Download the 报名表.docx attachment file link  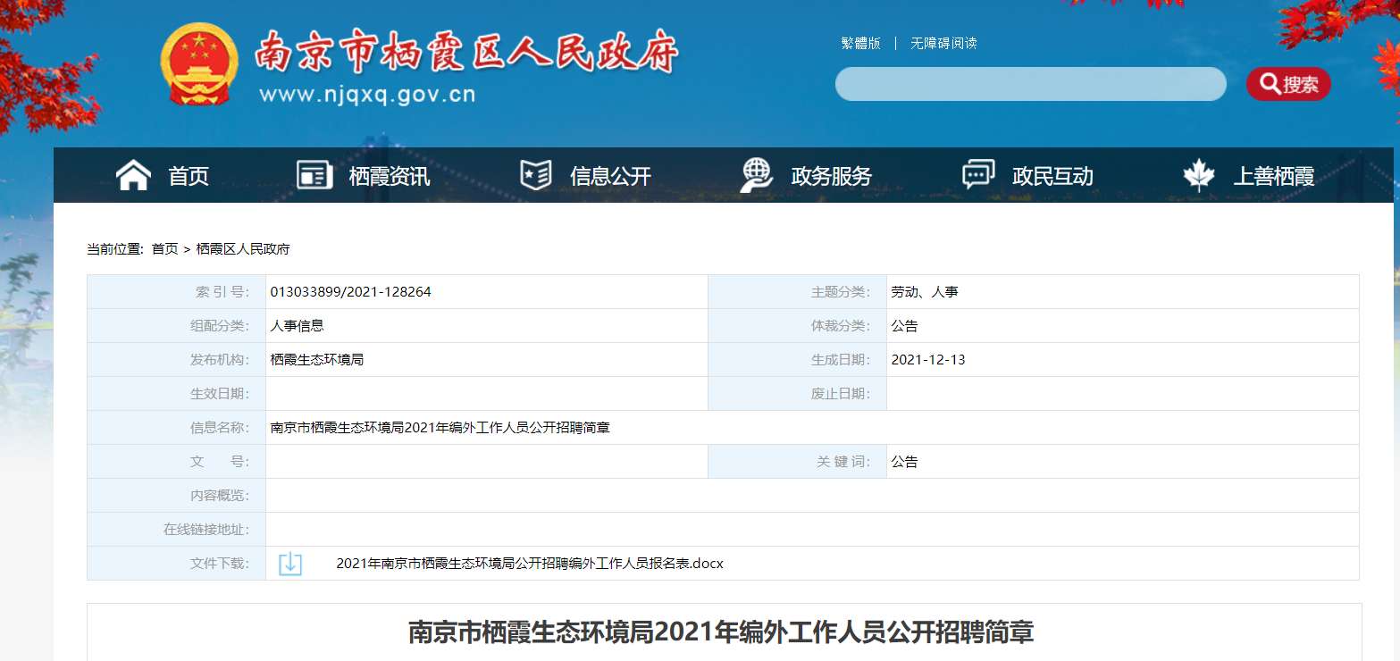point(529,564)
